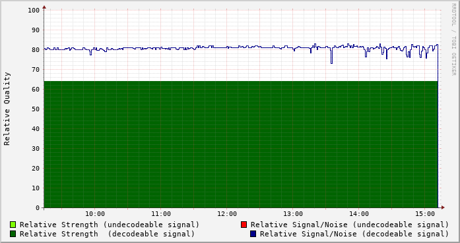This screenshot has width=460, height=243.
Task: Click the 11:00 time axis label
Action: [x=161, y=214]
